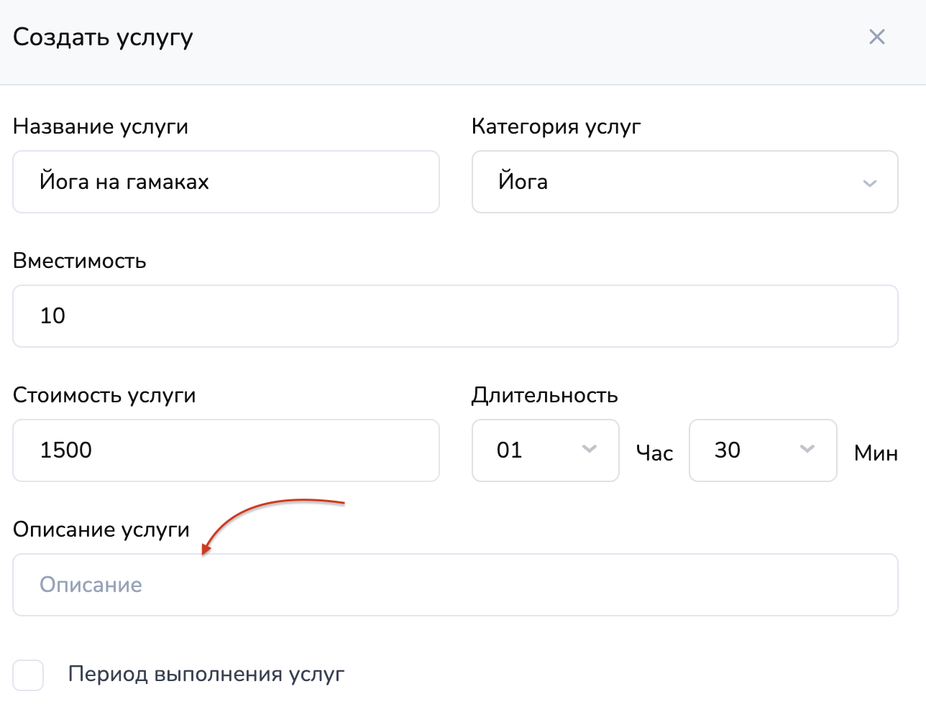Click the Длительность label
Screen dimensions: 926x717
coord(544,395)
